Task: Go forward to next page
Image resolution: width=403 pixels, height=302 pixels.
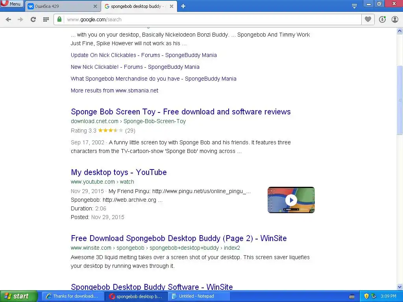Action: pyautogui.click(x=20, y=20)
